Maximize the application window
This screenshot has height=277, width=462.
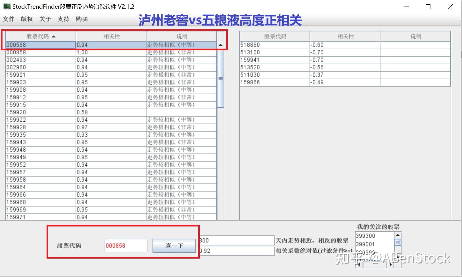point(428,7)
